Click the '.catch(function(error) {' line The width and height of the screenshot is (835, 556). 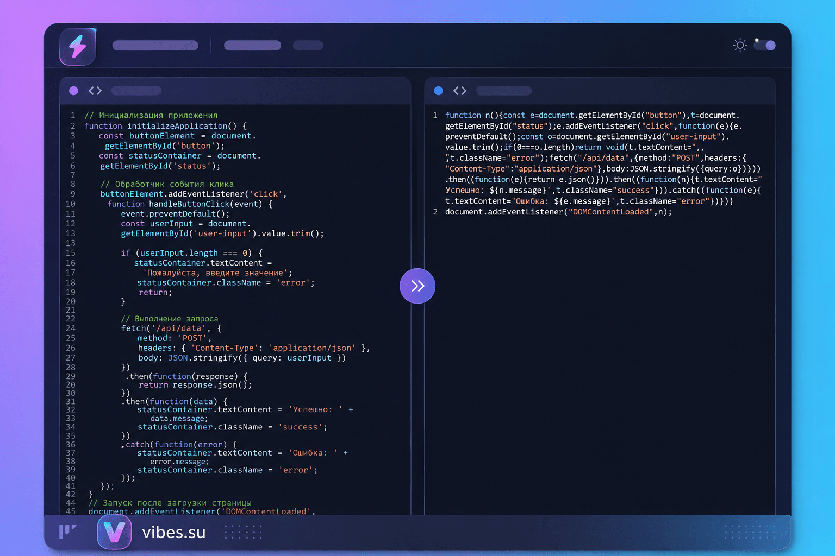pyautogui.click(x=179, y=444)
